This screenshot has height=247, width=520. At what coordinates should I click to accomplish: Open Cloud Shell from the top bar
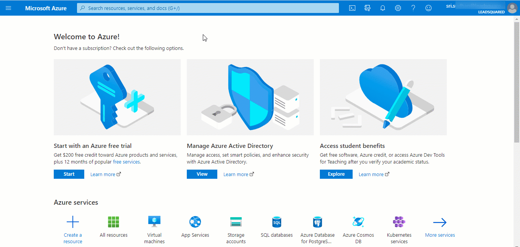coord(352,8)
